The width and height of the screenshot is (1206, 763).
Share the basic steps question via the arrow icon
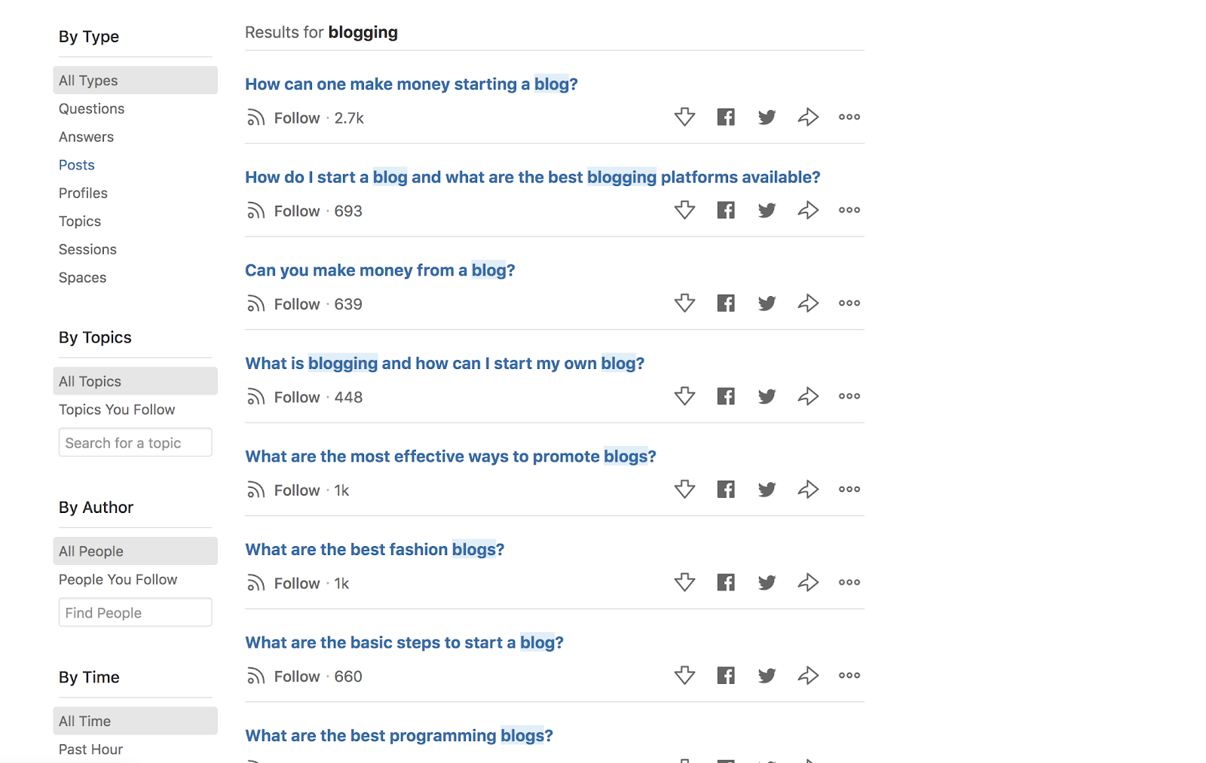[x=808, y=675]
